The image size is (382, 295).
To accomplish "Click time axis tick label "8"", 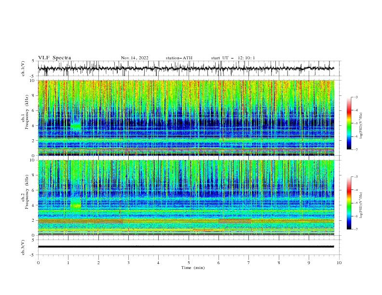I will pyautogui.click(x=279, y=263).
